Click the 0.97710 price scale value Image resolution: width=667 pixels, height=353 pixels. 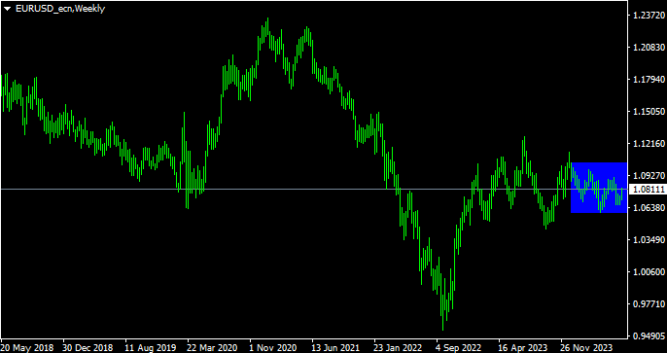(x=649, y=303)
